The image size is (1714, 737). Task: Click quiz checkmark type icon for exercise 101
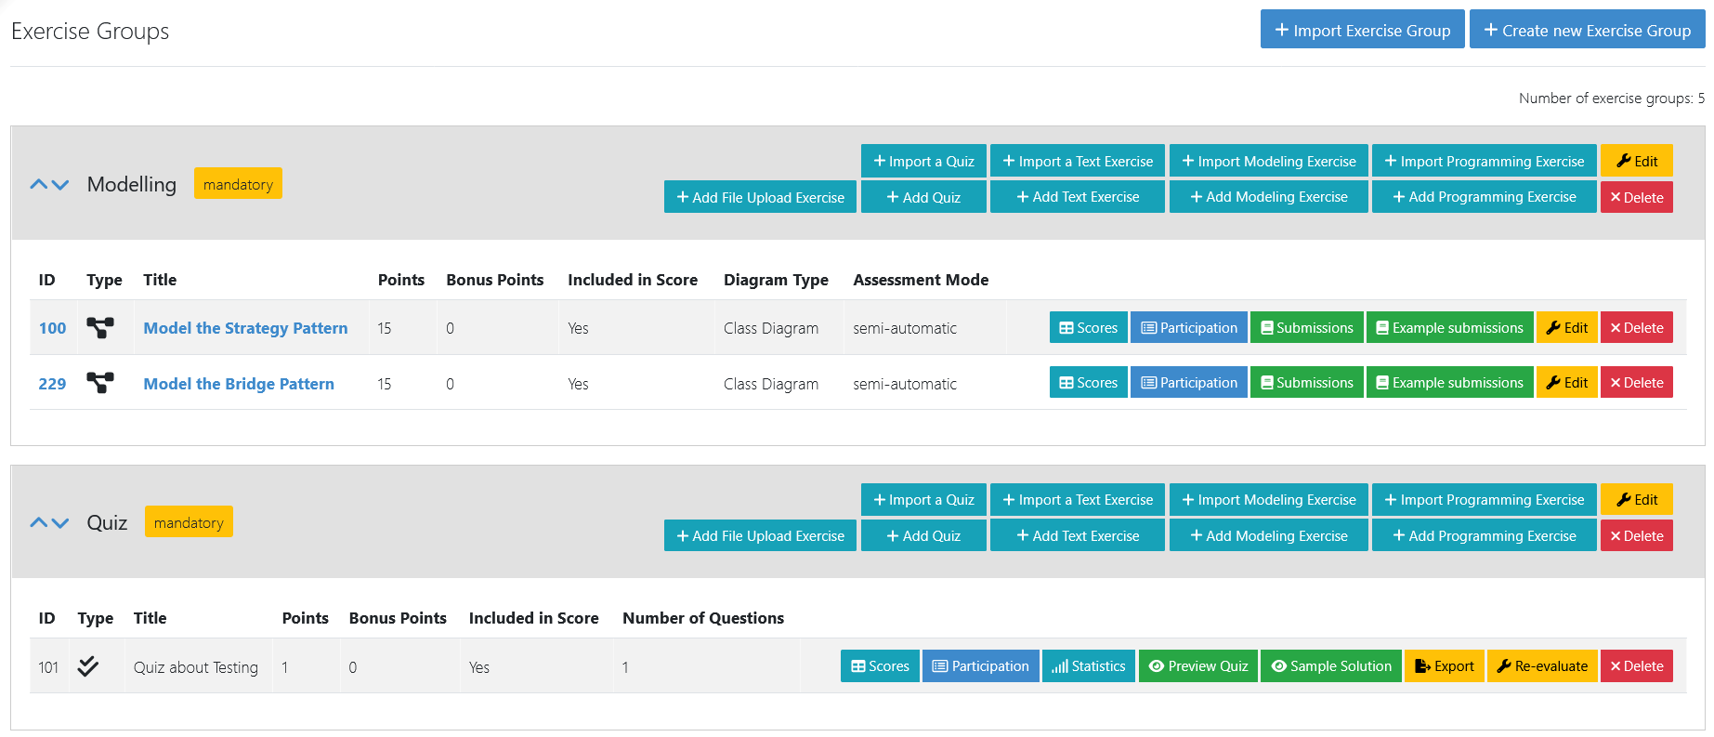[88, 666]
